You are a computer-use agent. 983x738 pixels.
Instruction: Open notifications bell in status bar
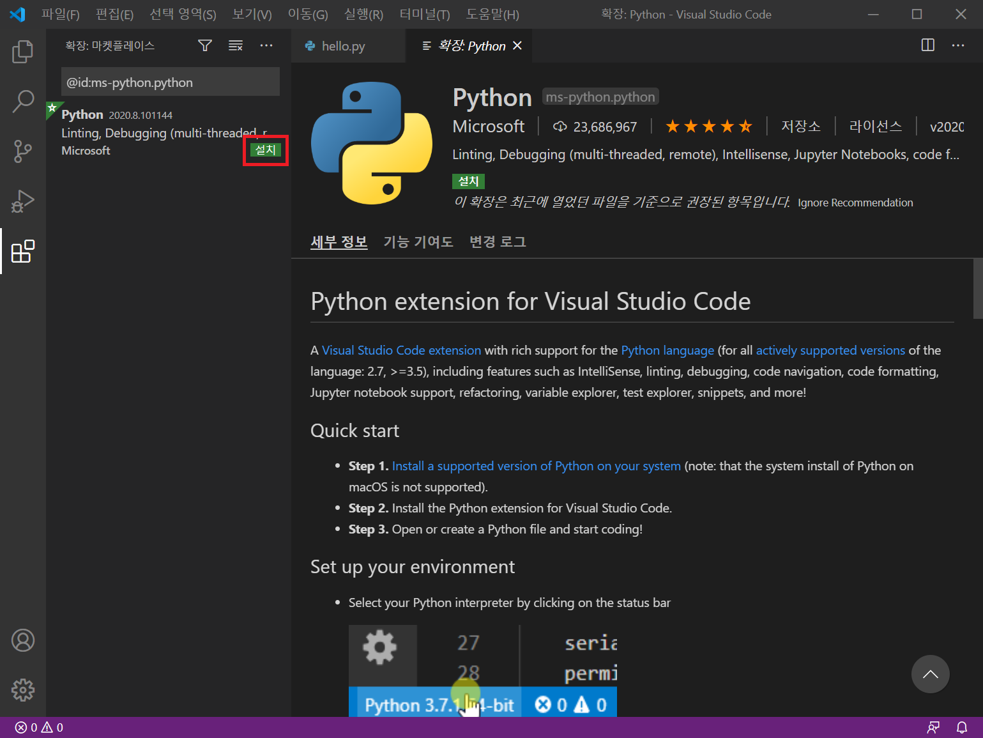962,727
